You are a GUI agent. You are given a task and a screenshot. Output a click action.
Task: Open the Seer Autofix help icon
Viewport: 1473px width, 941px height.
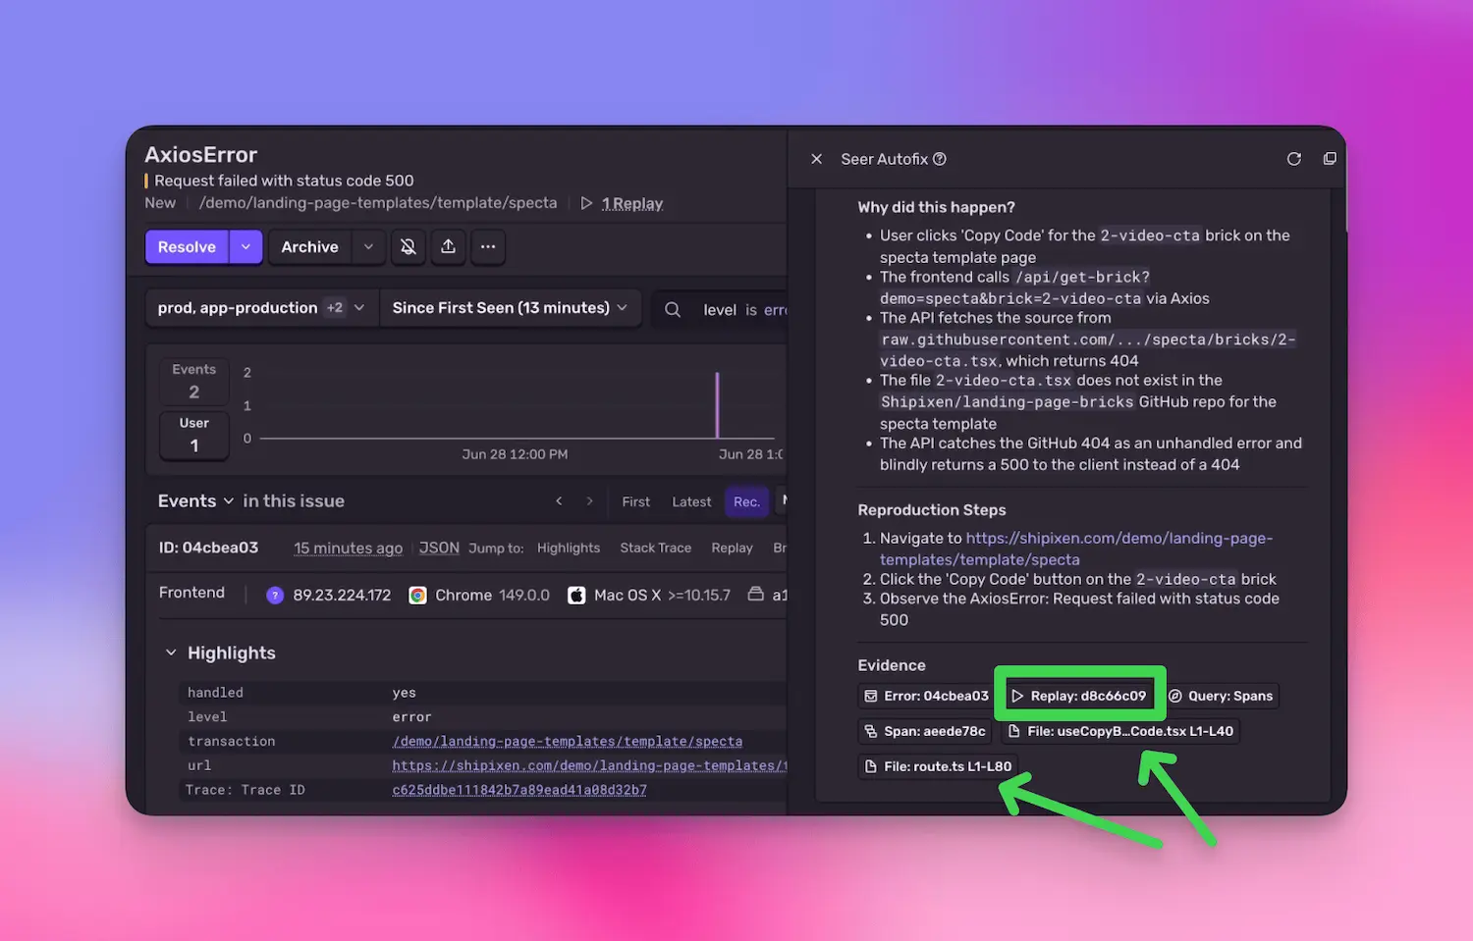[x=940, y=159]
